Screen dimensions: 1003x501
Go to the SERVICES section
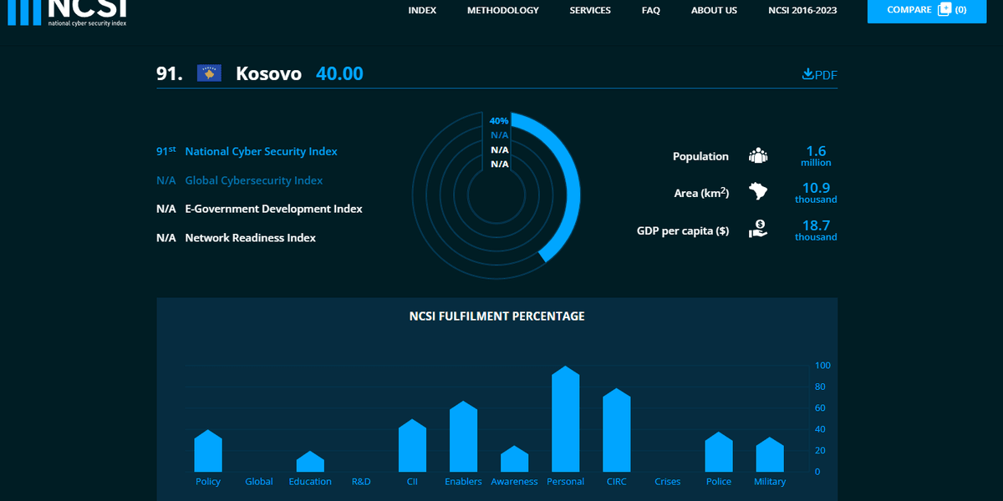[590, 11]
